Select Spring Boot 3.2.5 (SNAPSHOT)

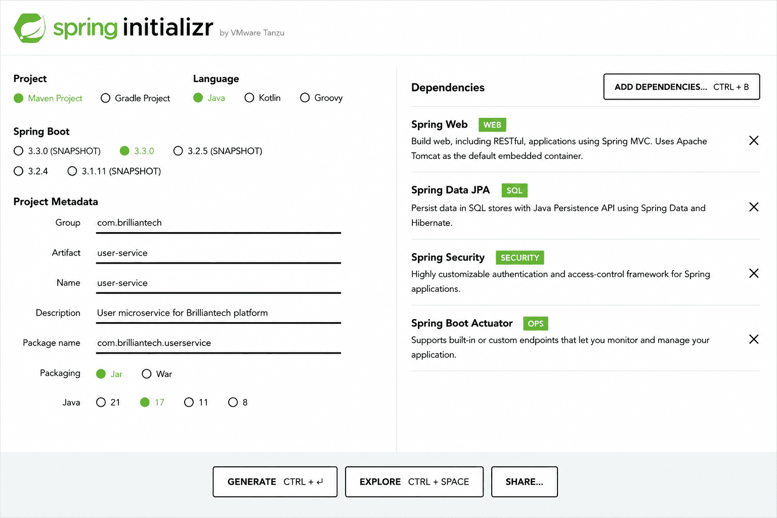click(218, 151)
